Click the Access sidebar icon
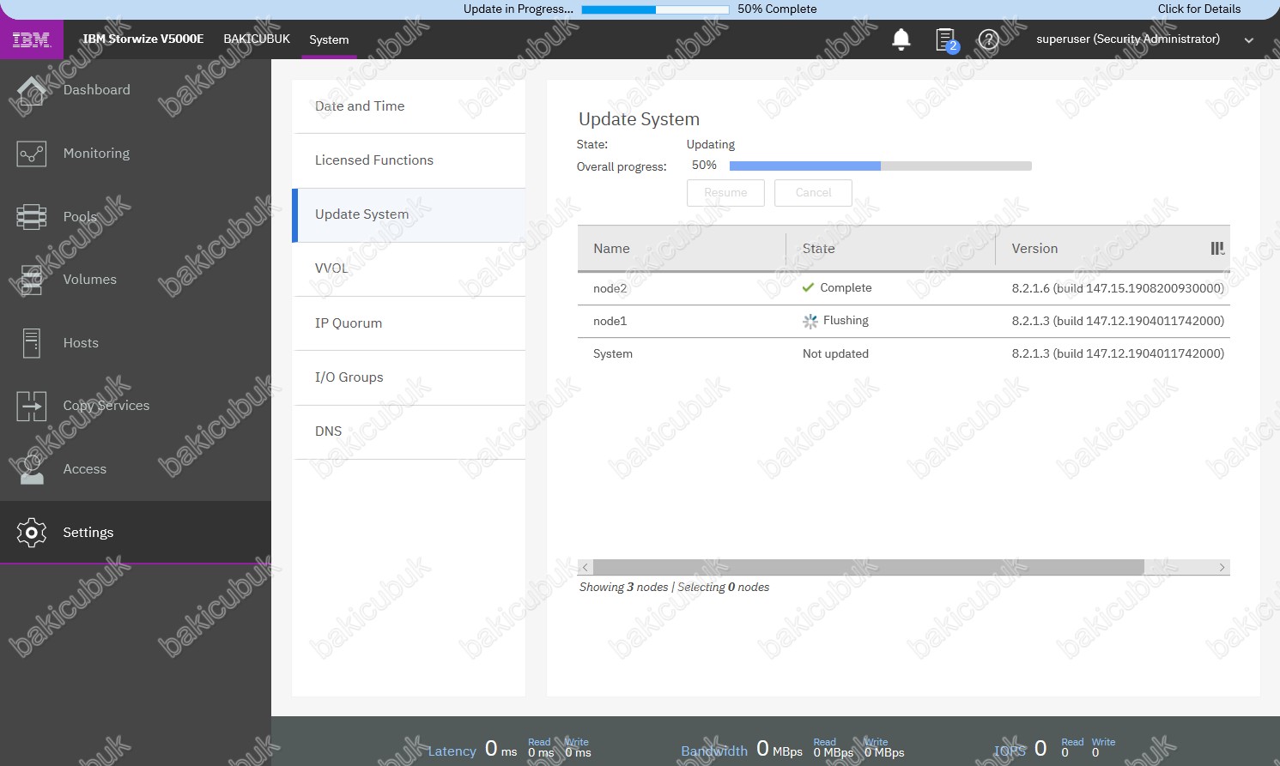The height and width of the screenshot is (766, 1280). tap(31, 469)
